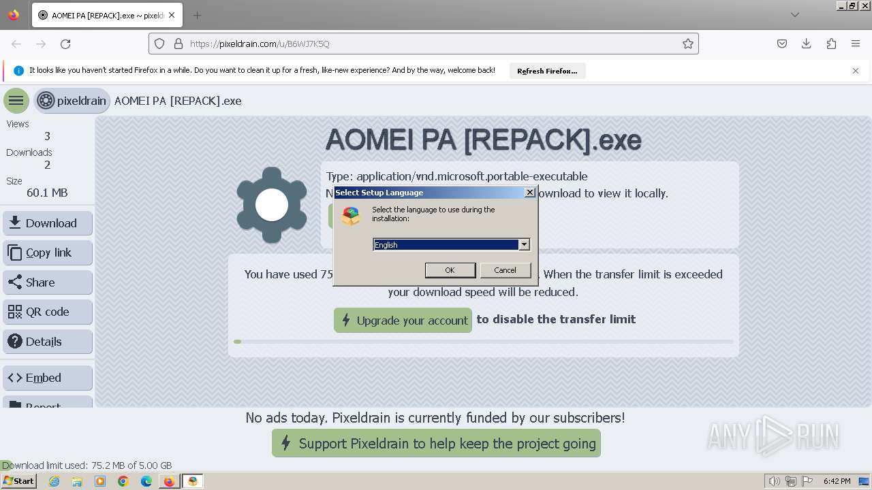The width and height of the screenshot is (872, 490).
Task: Open Firefox extensions menu
Action: tap(831, 44)
